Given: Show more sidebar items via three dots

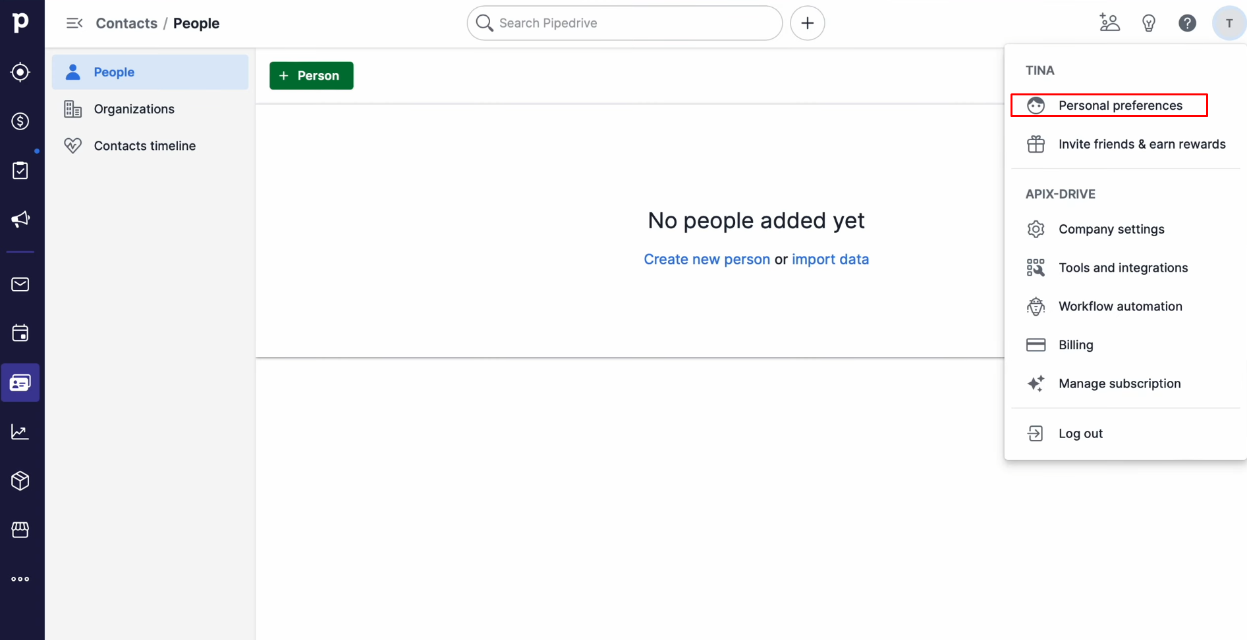Looking at the screenshot, I should click(20, 579).
